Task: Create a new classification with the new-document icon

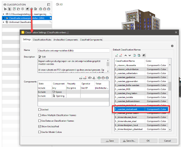Action: coord(14,9)
